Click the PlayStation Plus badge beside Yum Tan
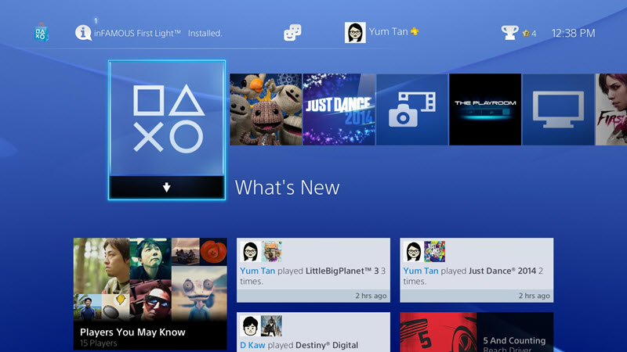Screen dimensions: 627x352 tap(415, 32)
